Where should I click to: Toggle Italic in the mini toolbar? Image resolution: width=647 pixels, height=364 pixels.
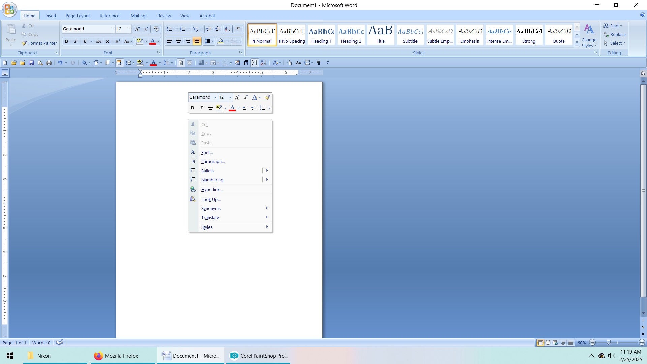[x=201, y=108]
